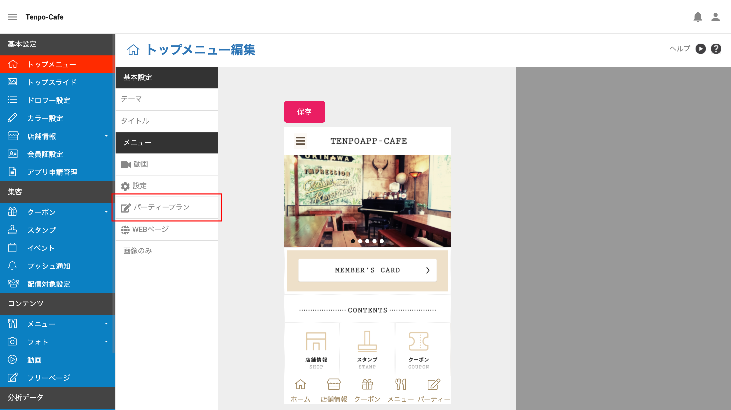
Task: Open ドロワー設定 in the sidebar
Action: pos(57,100)
